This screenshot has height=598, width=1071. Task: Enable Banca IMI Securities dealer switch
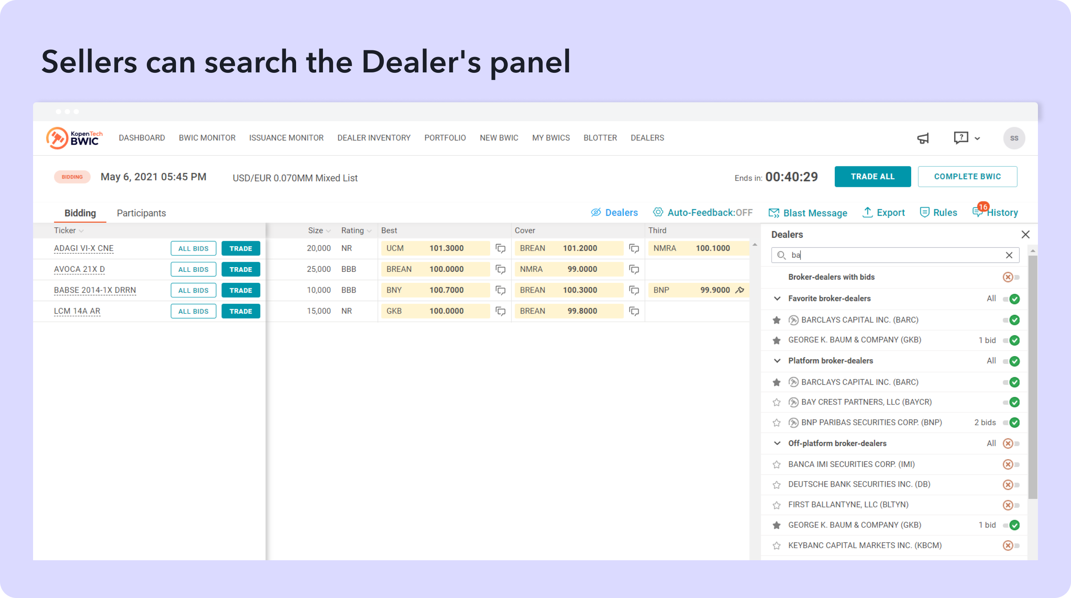click(1011, 464)
